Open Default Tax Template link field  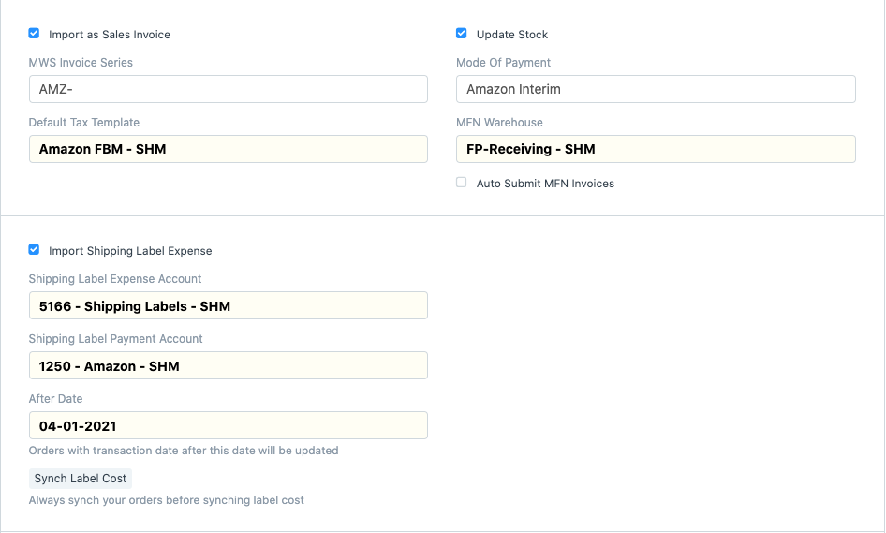tap(229, 149)
